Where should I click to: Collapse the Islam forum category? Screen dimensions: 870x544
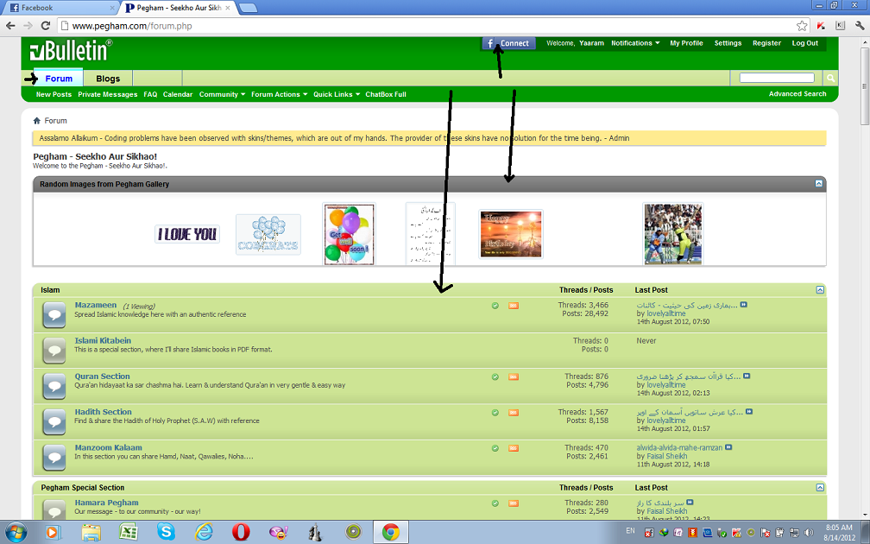pos(820,290)
